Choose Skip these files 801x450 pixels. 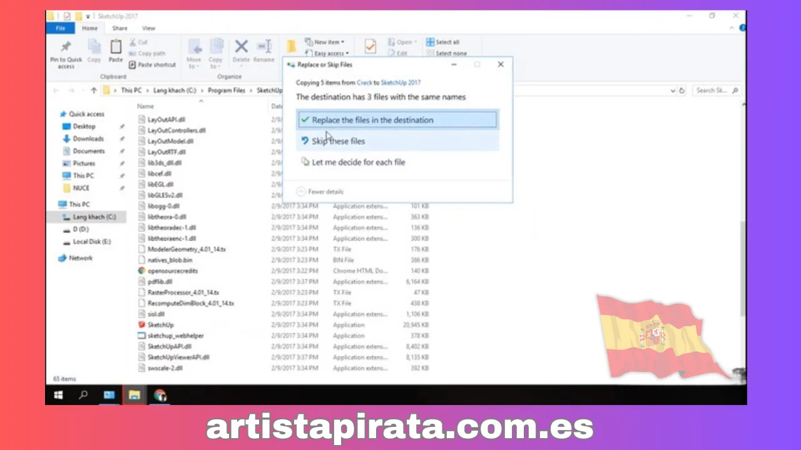[x=397, y=141]
